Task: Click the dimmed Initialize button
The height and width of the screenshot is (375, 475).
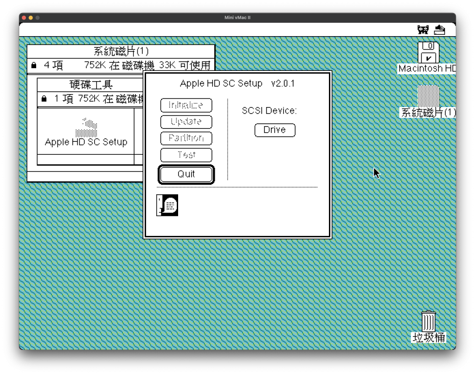Action: pos(186,105)
